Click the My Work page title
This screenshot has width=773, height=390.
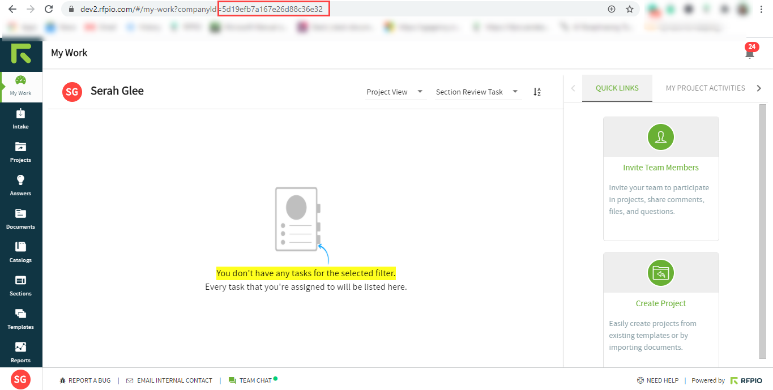pyautogui.click(x=69, y=53)
